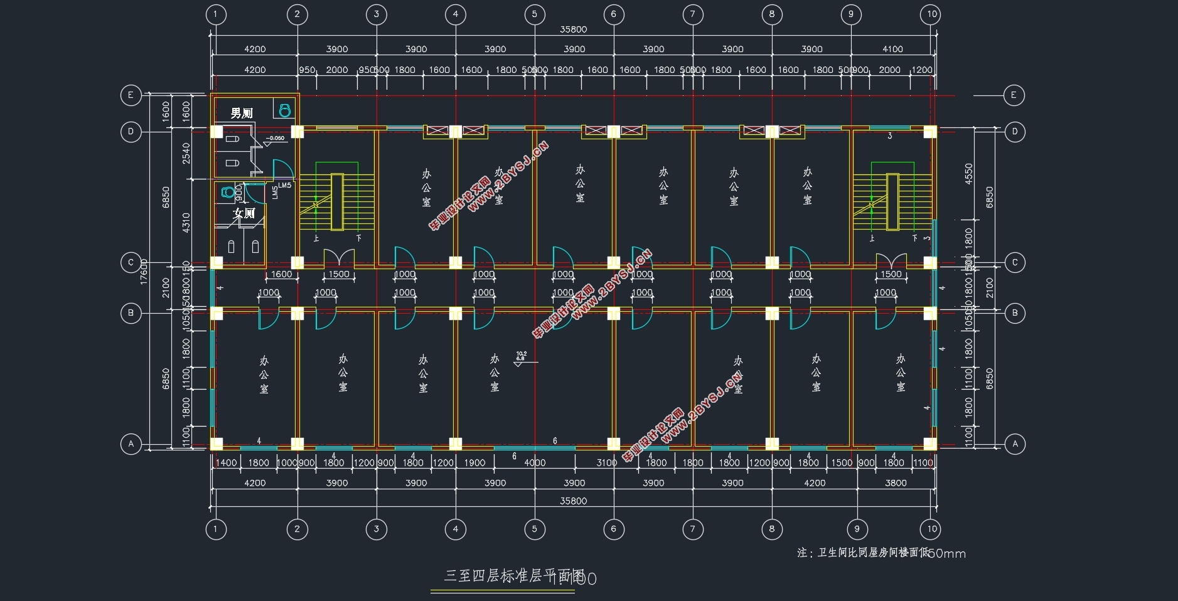The width and height of the screenshot is (1178, 601).
Task: Select the right vertical dimension 4550
Action: click(x=968, y=174)
